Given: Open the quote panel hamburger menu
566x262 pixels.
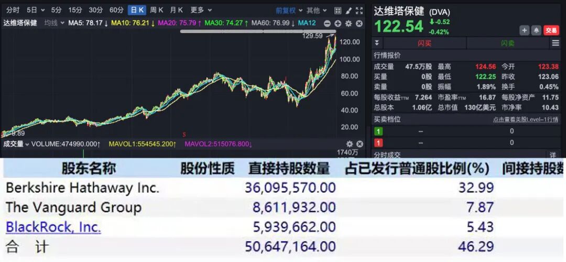Looking at the screenshot, I should (x=556, y=43).
